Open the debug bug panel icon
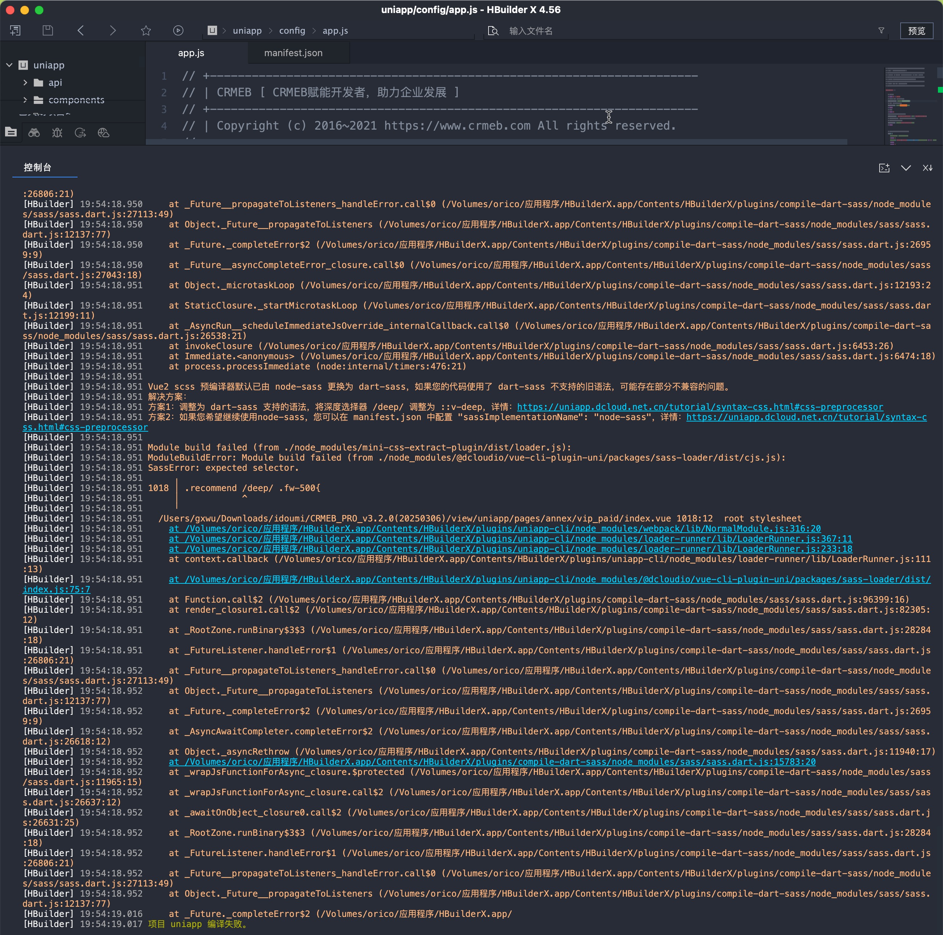This screenshot has height=935, width=943. (x=57, y=132)
